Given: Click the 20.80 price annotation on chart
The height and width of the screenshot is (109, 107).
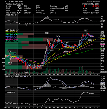Looking at the screenshot, I should coord(51,50).
